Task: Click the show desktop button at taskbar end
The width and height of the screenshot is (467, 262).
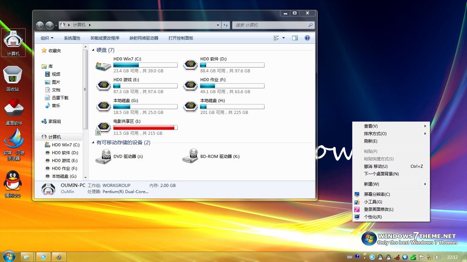Action: click(x=464, y=257)
